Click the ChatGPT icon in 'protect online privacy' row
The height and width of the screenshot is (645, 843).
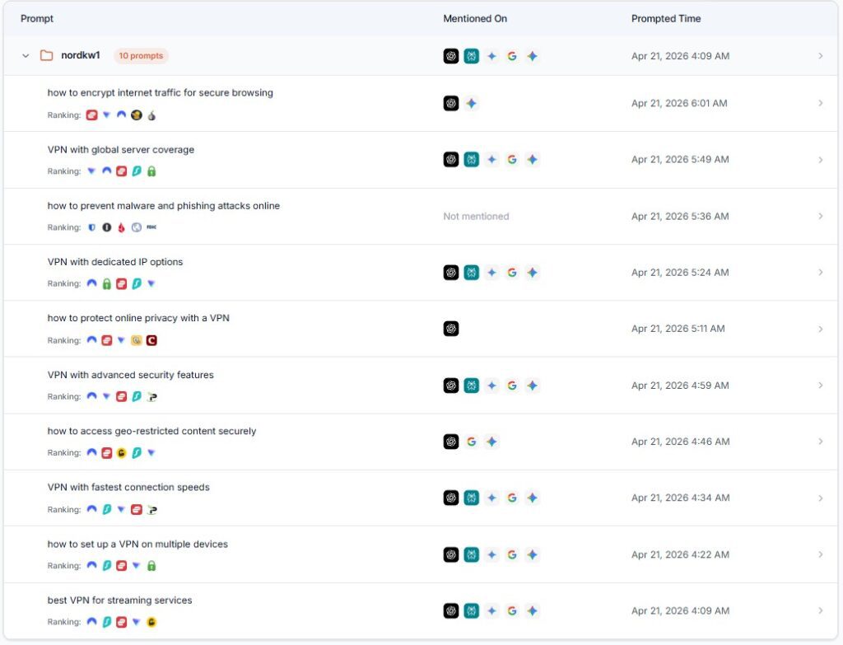pos(451,329)
